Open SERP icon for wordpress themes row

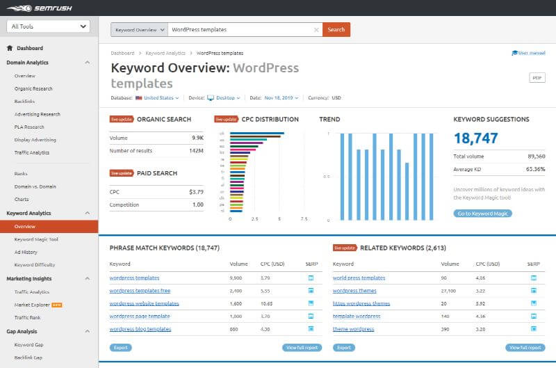click(x=534, y=291)
